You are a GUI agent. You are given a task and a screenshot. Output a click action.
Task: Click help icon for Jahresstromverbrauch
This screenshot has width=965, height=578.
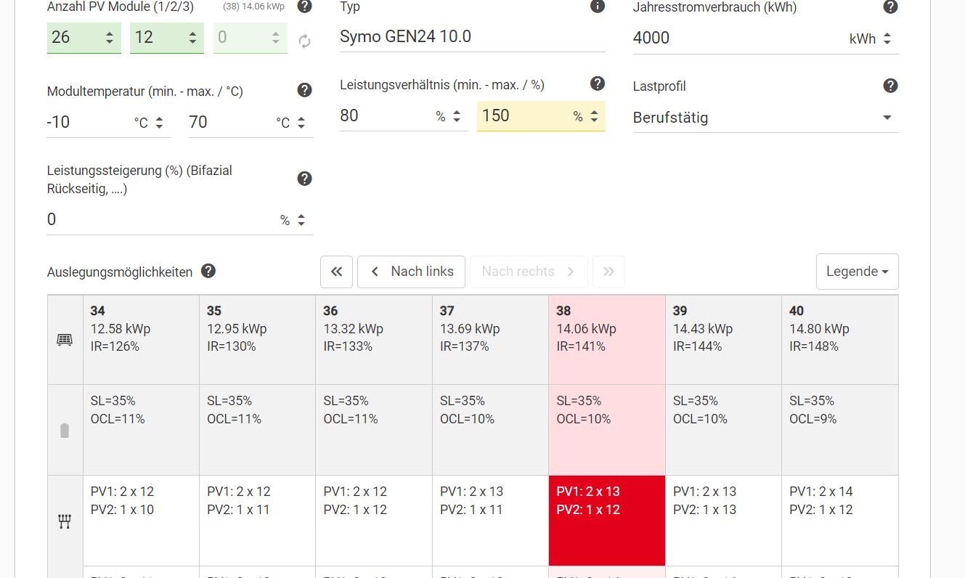pos(891,7)
